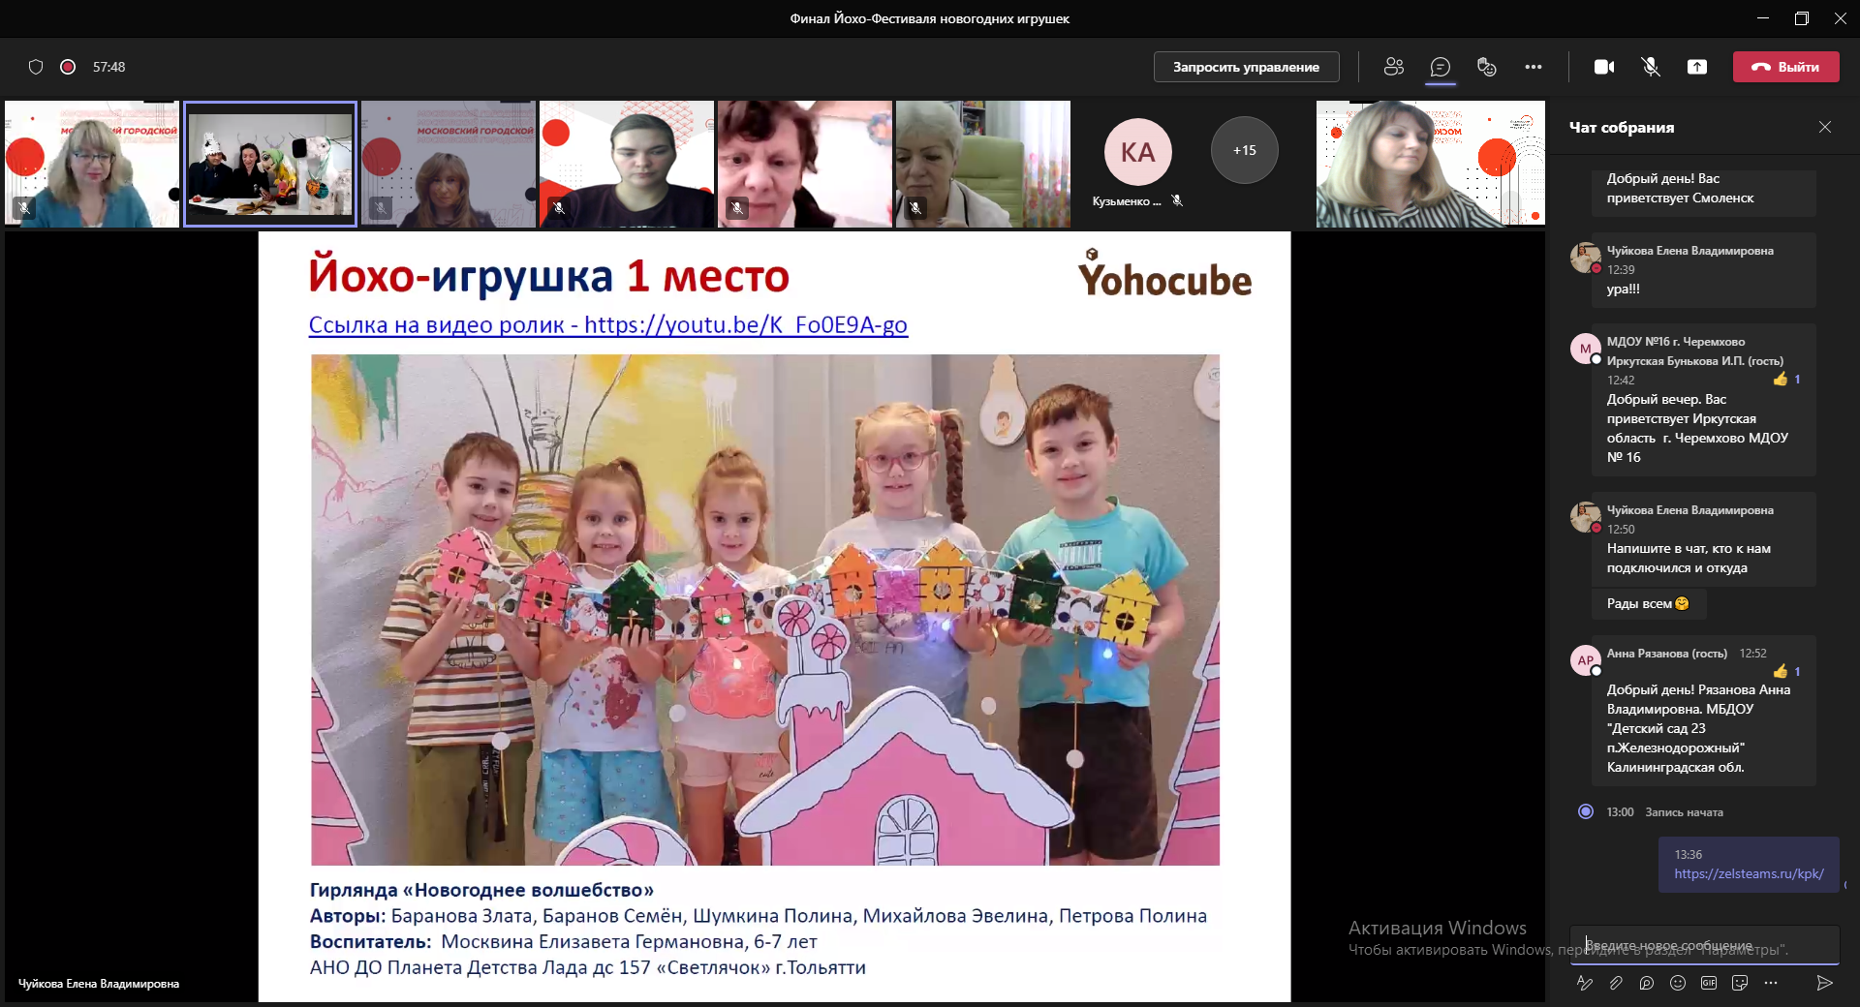The width and height of the screenshot is (1860, 1007).
Task: Open the emoji picker in chat
Action: coord(1678,983)
